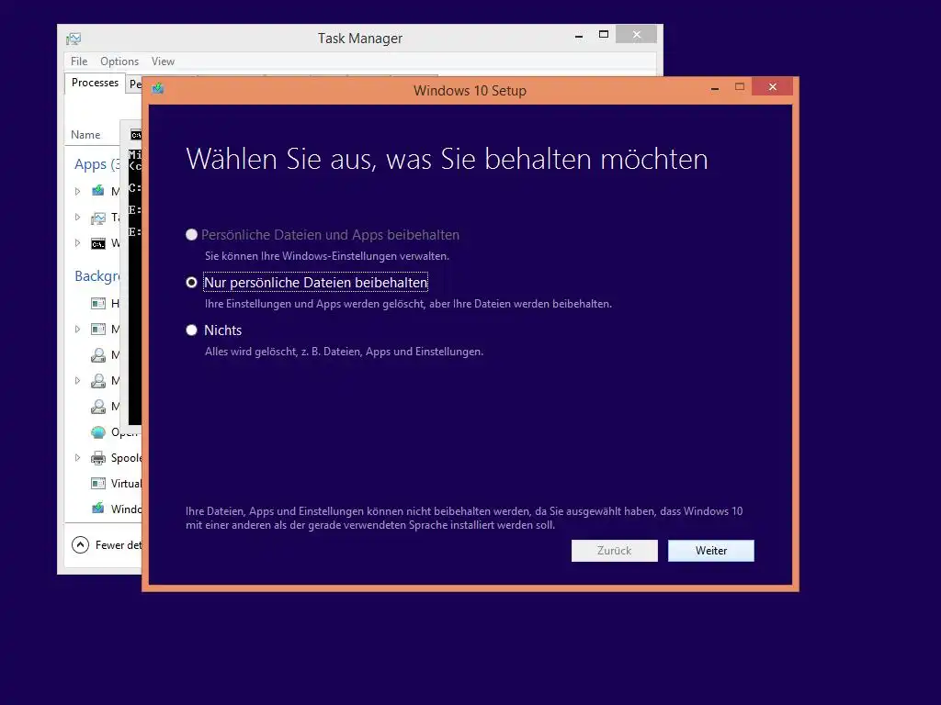The width and height of the screenshot is (941, 705).
Task: Click 'Sie können Ihre Windows-Einstellungen verwalten.' text
Action: tap(327, 256)
